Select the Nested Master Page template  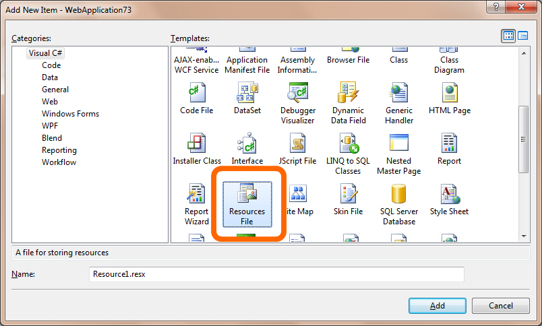pos(399,154)
